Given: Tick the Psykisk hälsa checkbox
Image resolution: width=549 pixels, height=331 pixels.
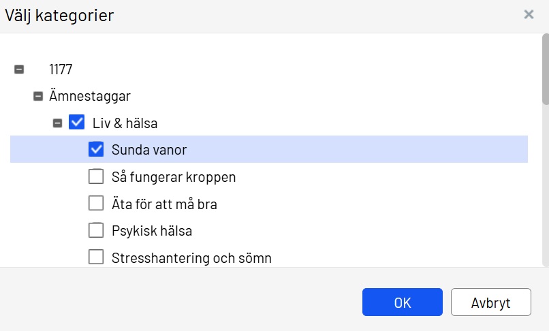Looking at the screenshot, I should click(96, 230).
